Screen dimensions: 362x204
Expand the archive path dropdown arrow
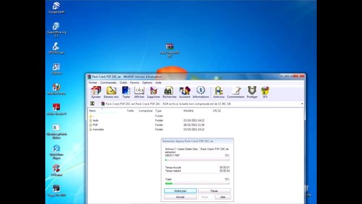click(x=302, y=104)
